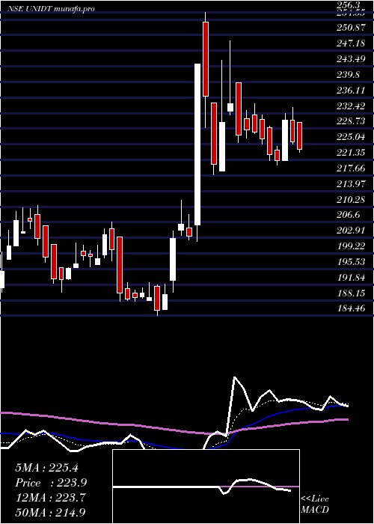Click the tall white breakout candle body
Viewport: 374px width, 524px height.
coord(197,144)
